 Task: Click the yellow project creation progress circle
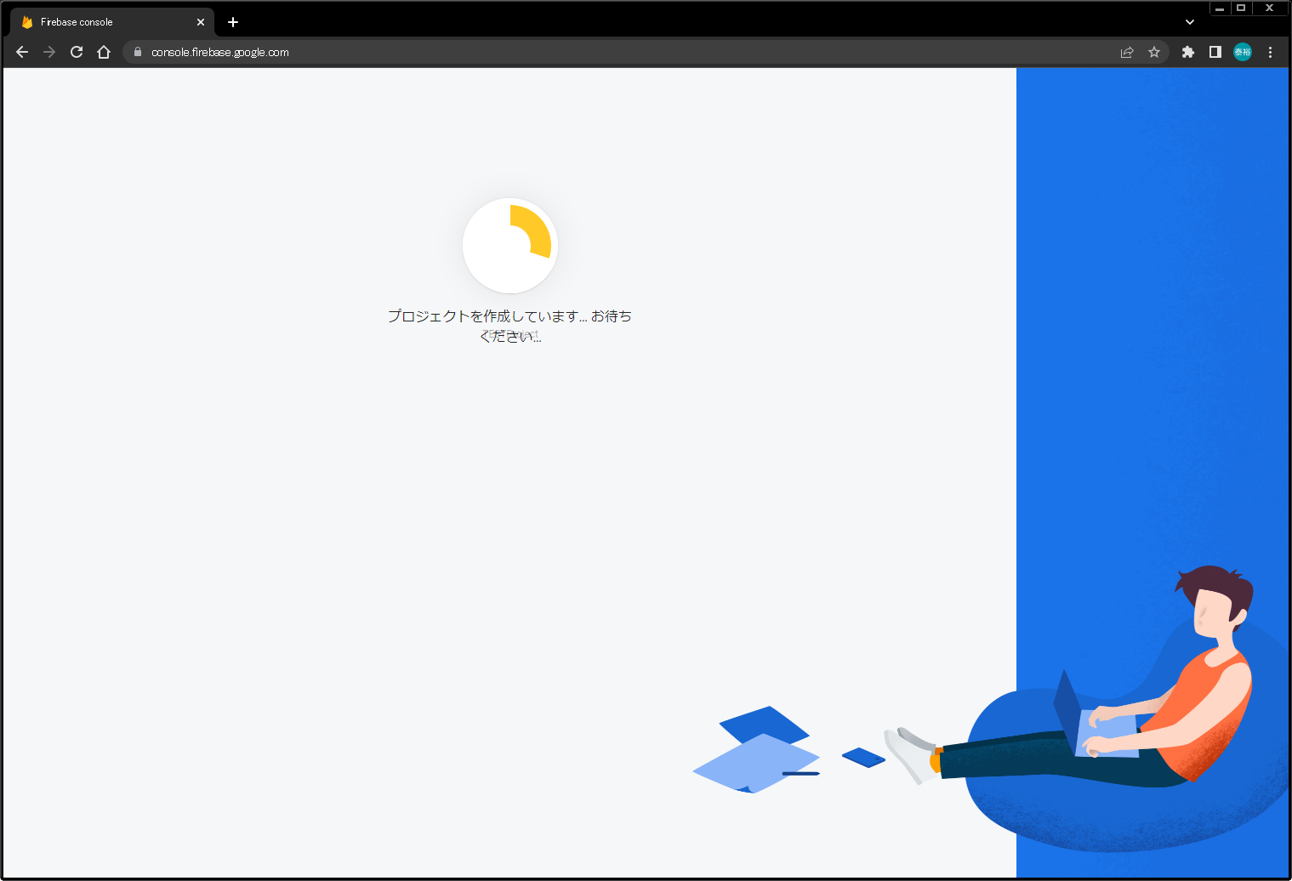(510, 246)
